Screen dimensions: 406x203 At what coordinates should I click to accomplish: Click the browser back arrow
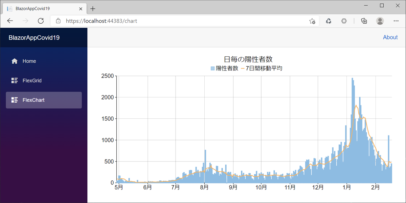tap(10, 21)
